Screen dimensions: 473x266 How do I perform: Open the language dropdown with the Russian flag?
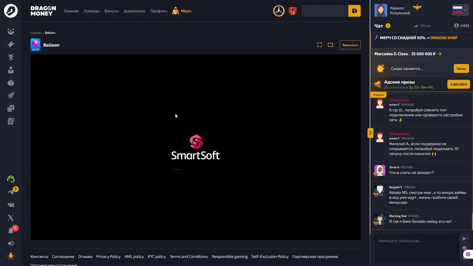(460, 10)
